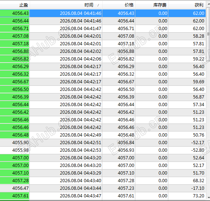
Task: Select the row timed 04:42:49
Action: [103, 135]
